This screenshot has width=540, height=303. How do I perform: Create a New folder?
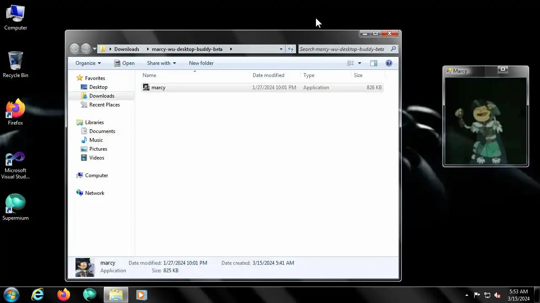[x=201, y=63]
